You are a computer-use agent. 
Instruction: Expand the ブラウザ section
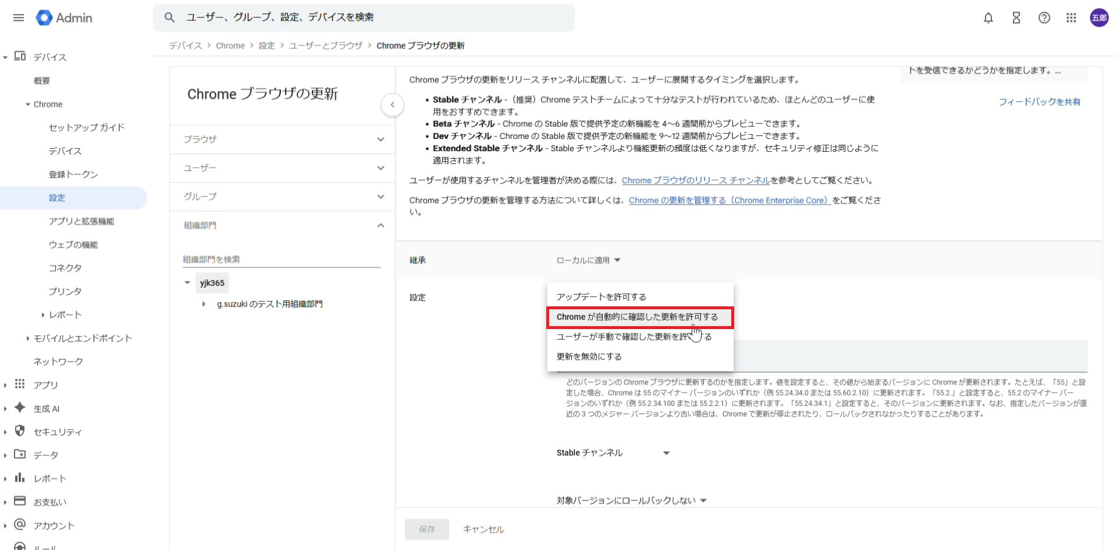282,140
